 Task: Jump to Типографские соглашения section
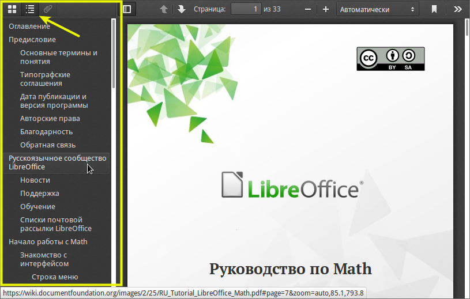(45, 79)
